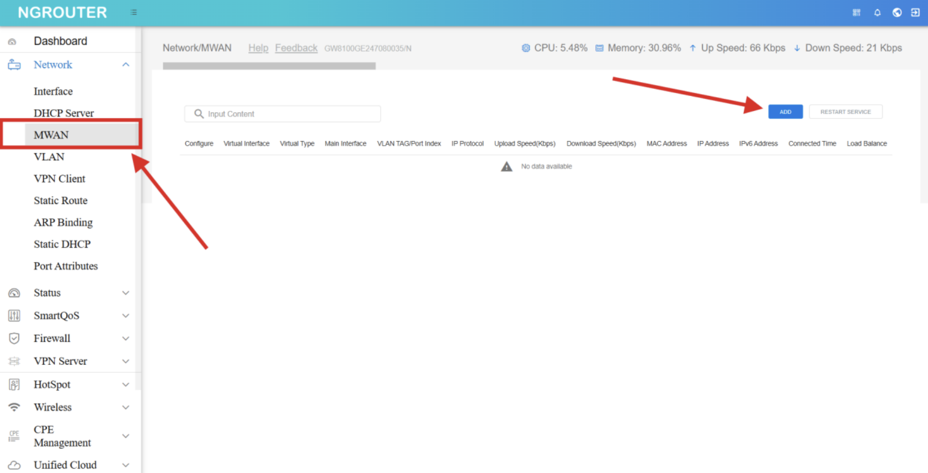928x473 pixels.
Task: Open the Help link
Action: (258, 48)
